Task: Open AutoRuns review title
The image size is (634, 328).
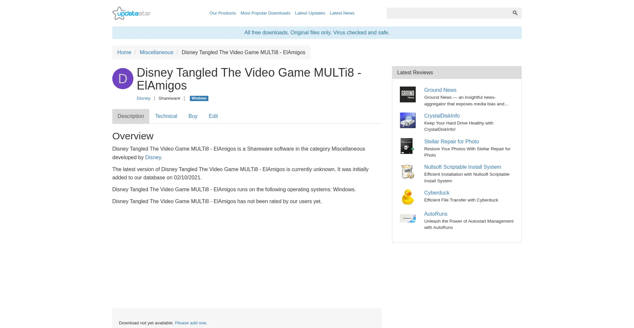Action: [436, 214]
